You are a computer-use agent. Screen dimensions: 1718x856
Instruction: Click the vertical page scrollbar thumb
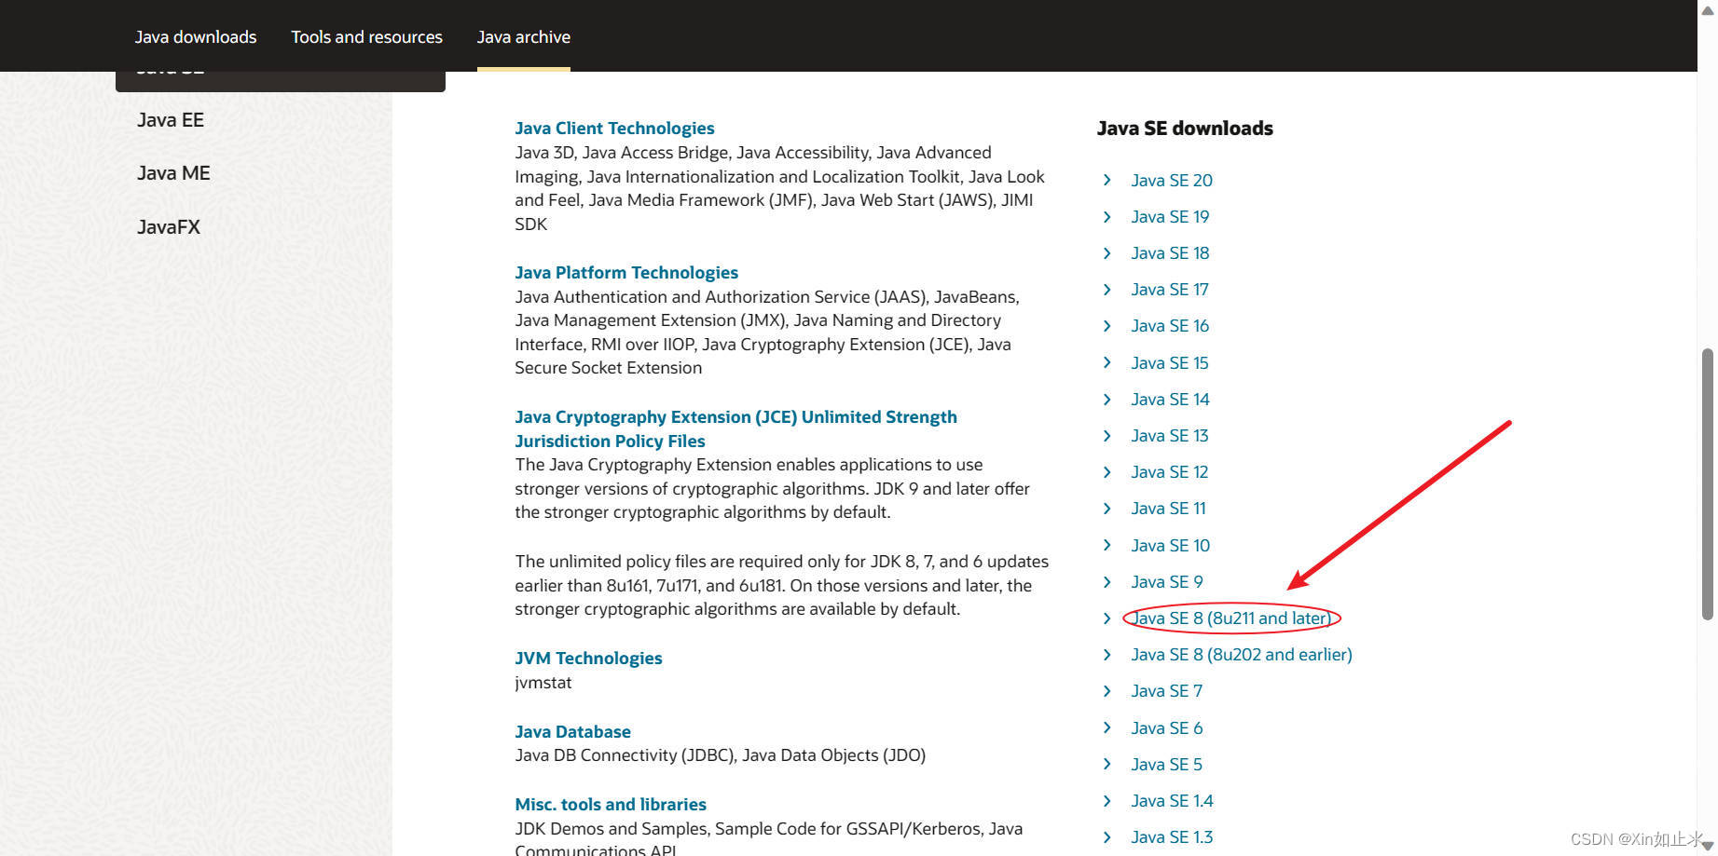pyautogui.click(x=1708, y=483)
